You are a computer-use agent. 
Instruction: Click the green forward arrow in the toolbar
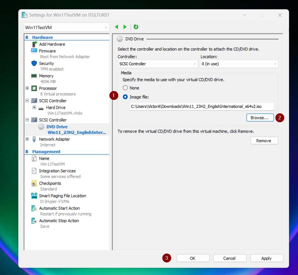[125, 27]
